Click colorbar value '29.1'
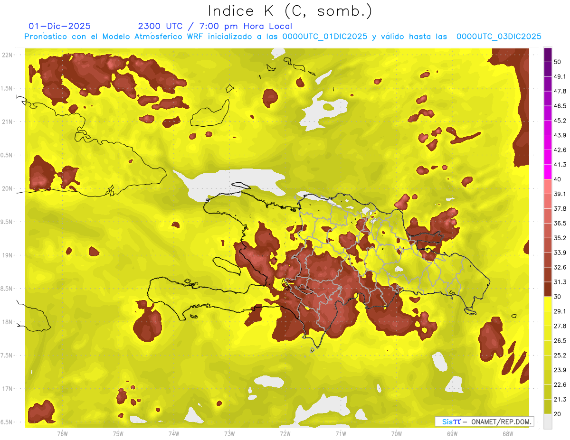This screenshot has height=440, width=570. 560,311
